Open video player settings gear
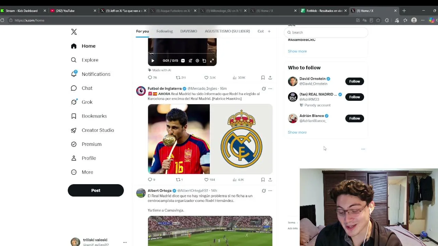Viewport: 438px width, 246px height. pyautogui.click(x=197, y=61)
